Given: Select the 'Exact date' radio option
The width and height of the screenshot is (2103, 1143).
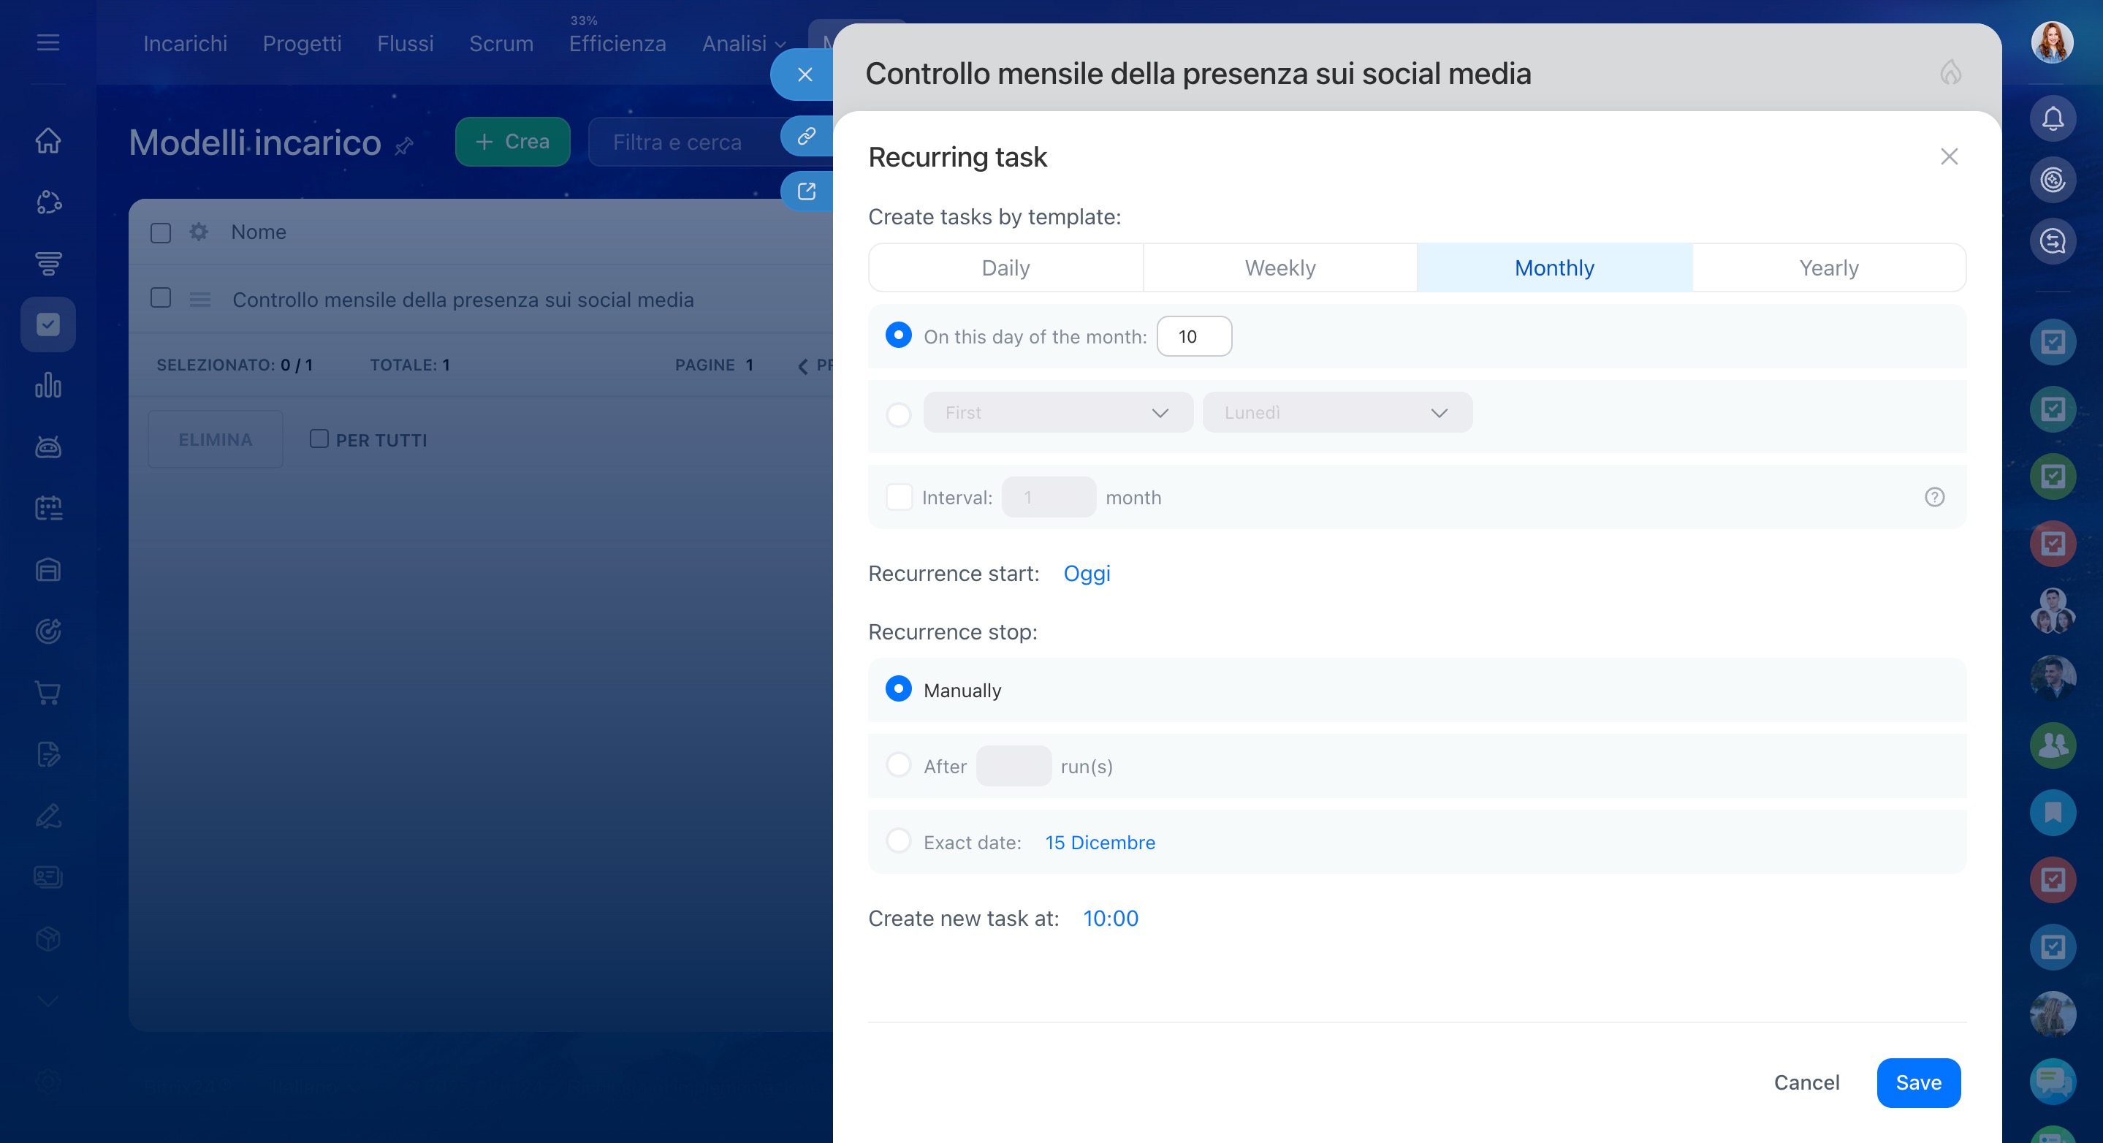Looking at the screenshot, I should pos(898,841).
